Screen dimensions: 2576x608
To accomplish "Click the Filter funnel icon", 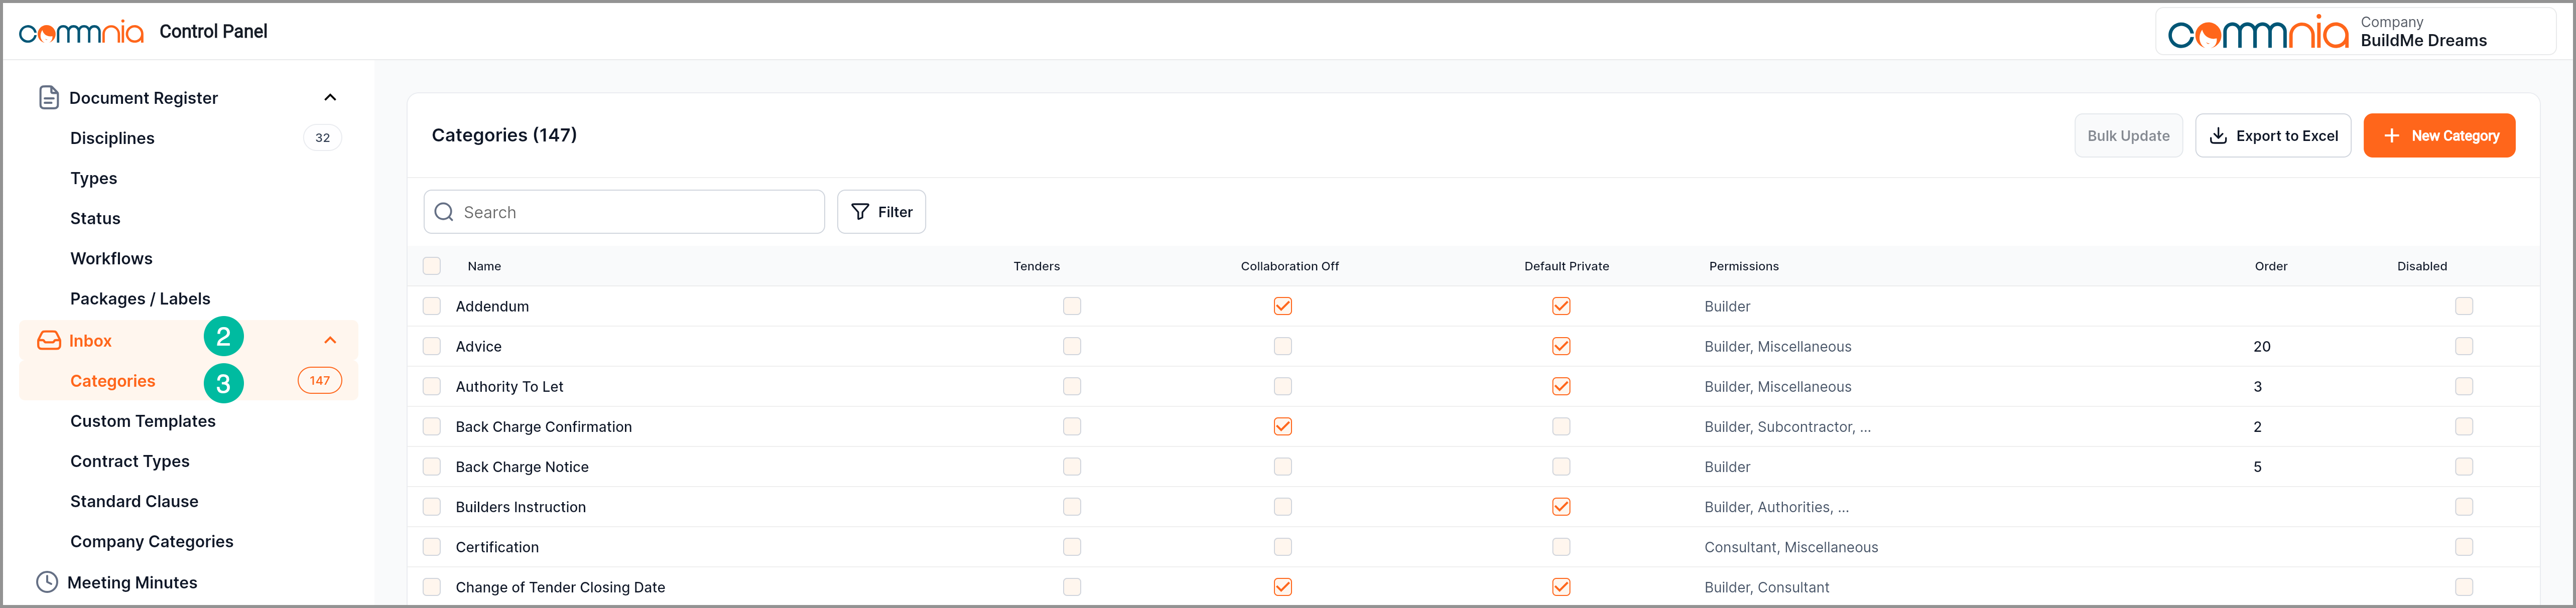I will pos(860,212).
